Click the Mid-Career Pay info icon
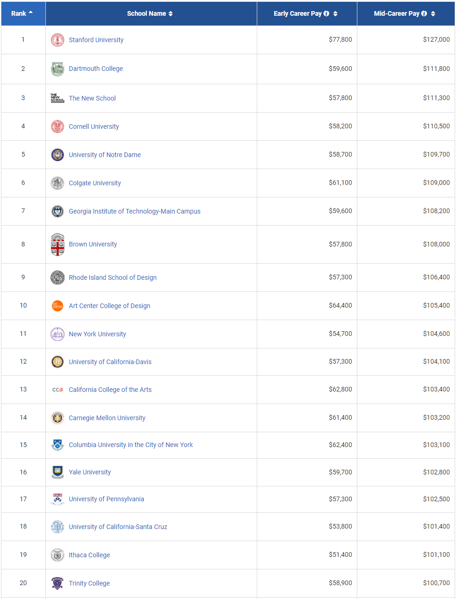Viewport: 457px width, 599px height. click(x=424, y=13)
